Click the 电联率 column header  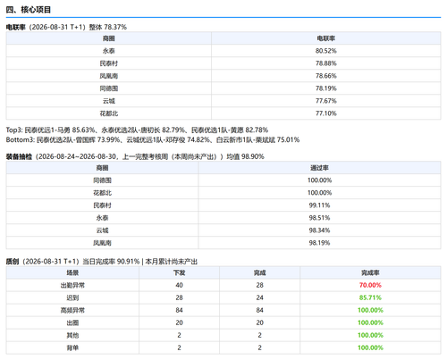coord(326,38)
